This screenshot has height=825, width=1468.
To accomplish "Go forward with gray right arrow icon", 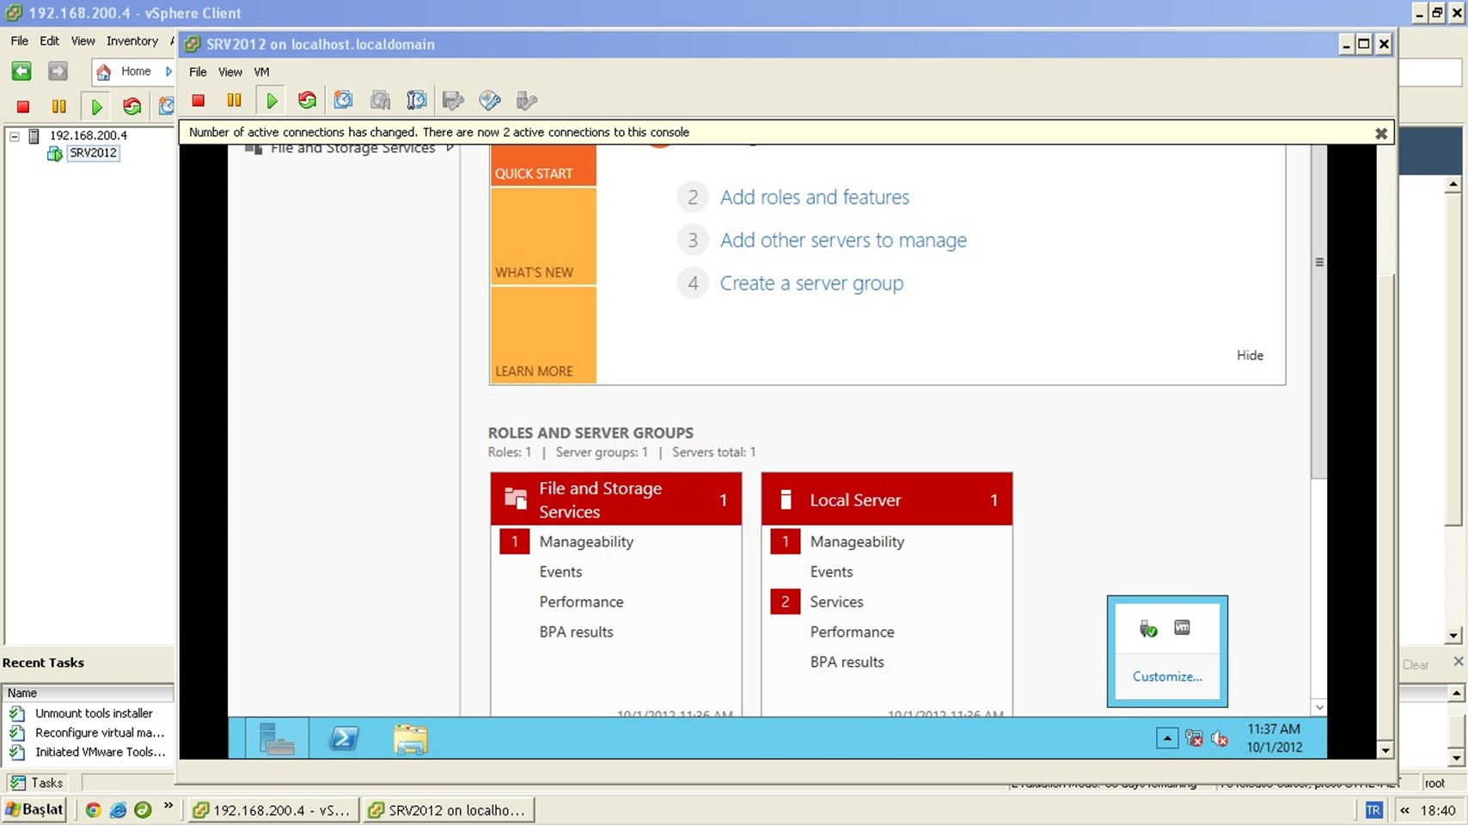I will (58, 71).
